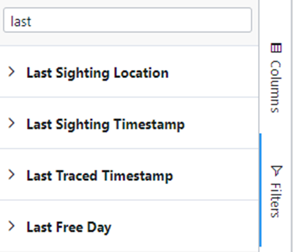The height and width of the screenshot is (252, 293).
Task: Place cursor after 'last' text in search
Action: click(32, 22)
